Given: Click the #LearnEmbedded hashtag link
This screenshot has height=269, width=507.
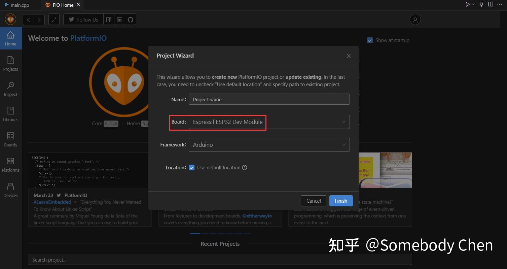Looking at the screenshot, I should [x=52, y=202].
